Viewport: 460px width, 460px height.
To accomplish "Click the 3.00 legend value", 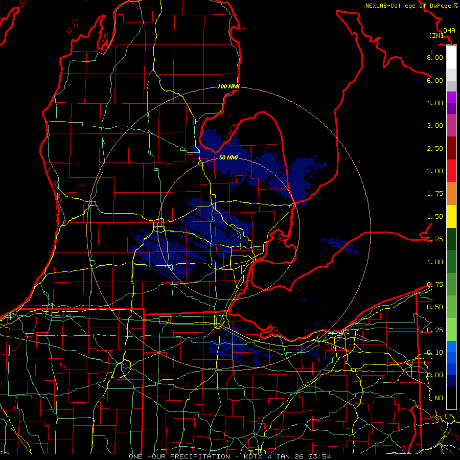I will [435, 126].
